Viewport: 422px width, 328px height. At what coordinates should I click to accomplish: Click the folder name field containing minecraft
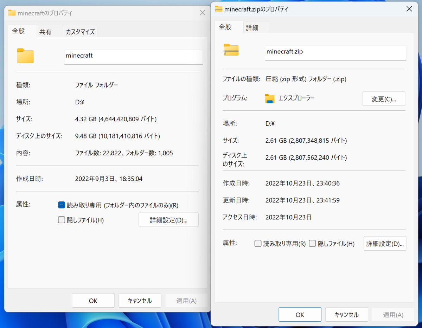pyautogui.click(x=134, y=57)
